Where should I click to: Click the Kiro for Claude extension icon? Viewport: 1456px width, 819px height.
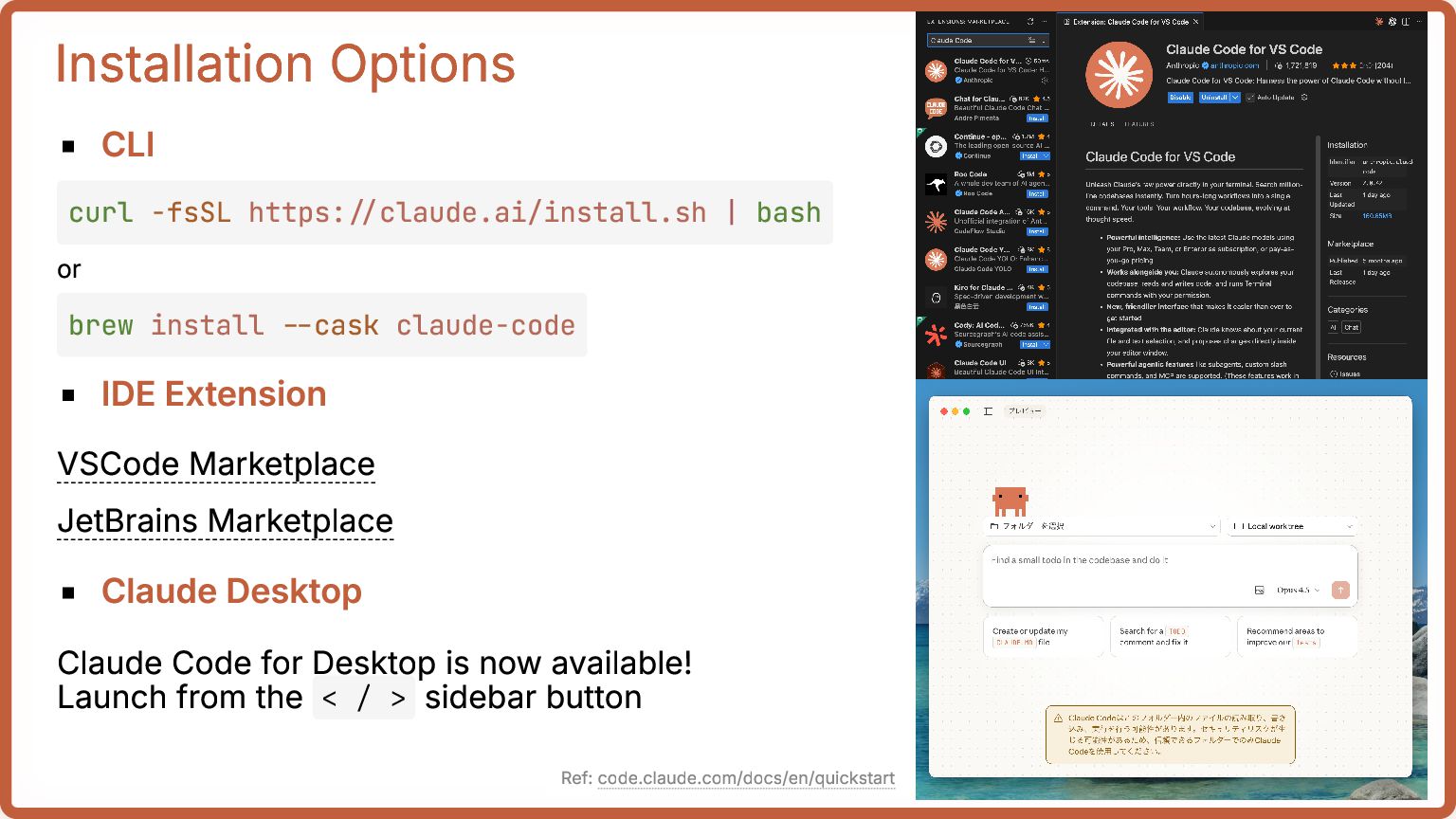936,297
